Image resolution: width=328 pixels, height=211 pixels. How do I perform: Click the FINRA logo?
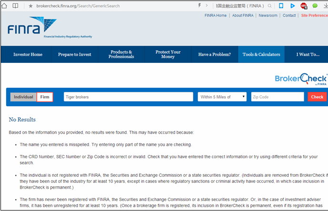click(50, 27)
